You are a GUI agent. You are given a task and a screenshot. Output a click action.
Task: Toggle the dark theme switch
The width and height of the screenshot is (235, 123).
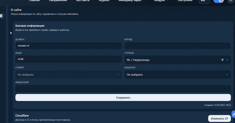(x=218, y=1)
